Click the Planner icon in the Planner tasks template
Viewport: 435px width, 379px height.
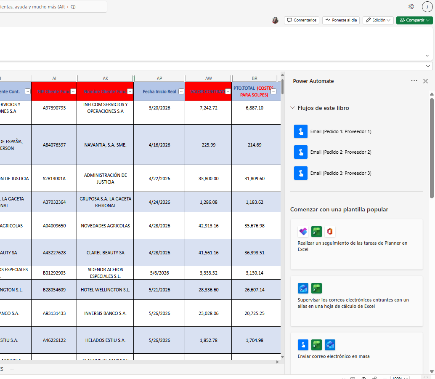[303, 231]
